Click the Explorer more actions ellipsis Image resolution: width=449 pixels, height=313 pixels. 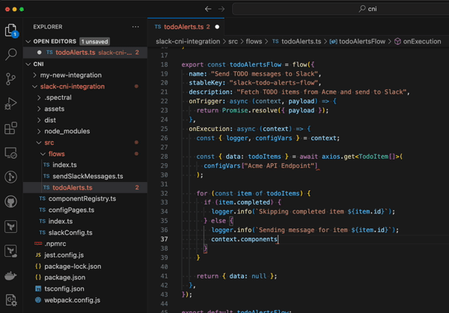135,27
